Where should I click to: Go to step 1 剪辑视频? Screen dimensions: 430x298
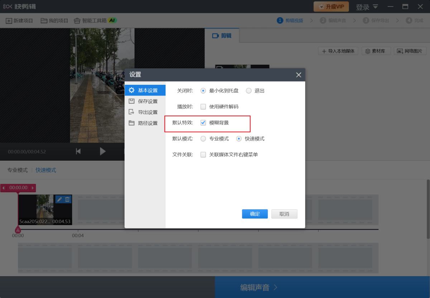point(290,20)
